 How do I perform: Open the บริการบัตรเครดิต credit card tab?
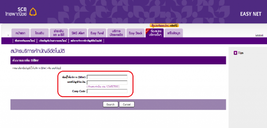[x=116, y=33]
